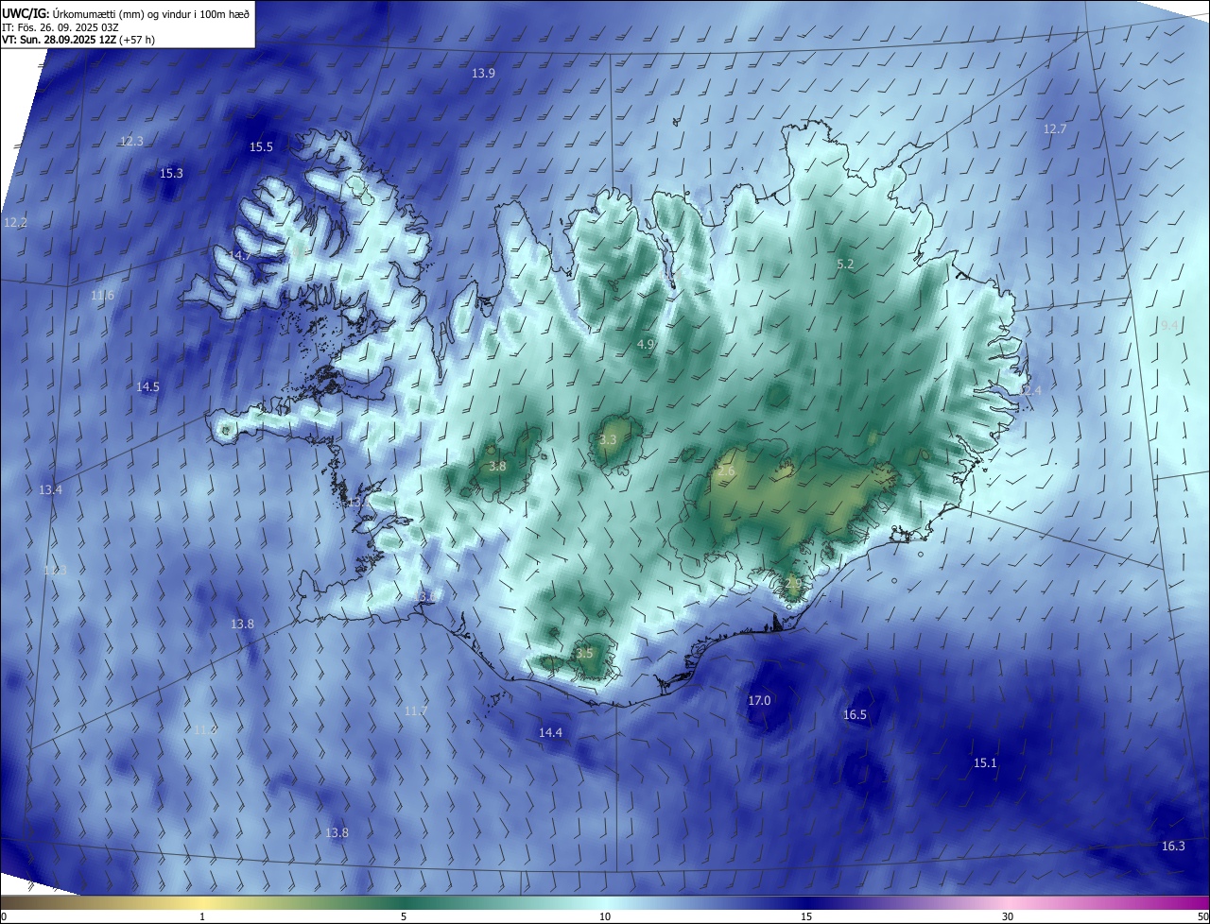The image size is (1210, 924).
Task: Click the 3.8 value label on the glacier
Action: click(x=497, y=466)
